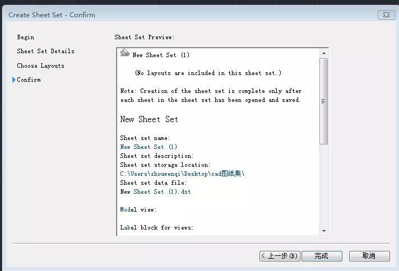This screenshot has height=271, width=399.
Task: Close the Create Sheet Set dialog
Action: tap(385, 15)
